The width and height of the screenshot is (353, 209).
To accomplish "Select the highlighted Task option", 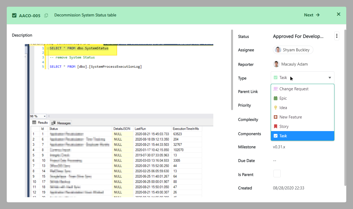I will coord(283,136).
